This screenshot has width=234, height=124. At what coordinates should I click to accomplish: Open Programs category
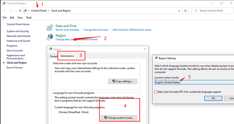point(12,46)
